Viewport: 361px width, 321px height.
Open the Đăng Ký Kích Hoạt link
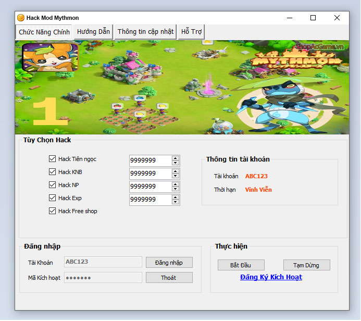pyautogui.click(x=271, y=277)
